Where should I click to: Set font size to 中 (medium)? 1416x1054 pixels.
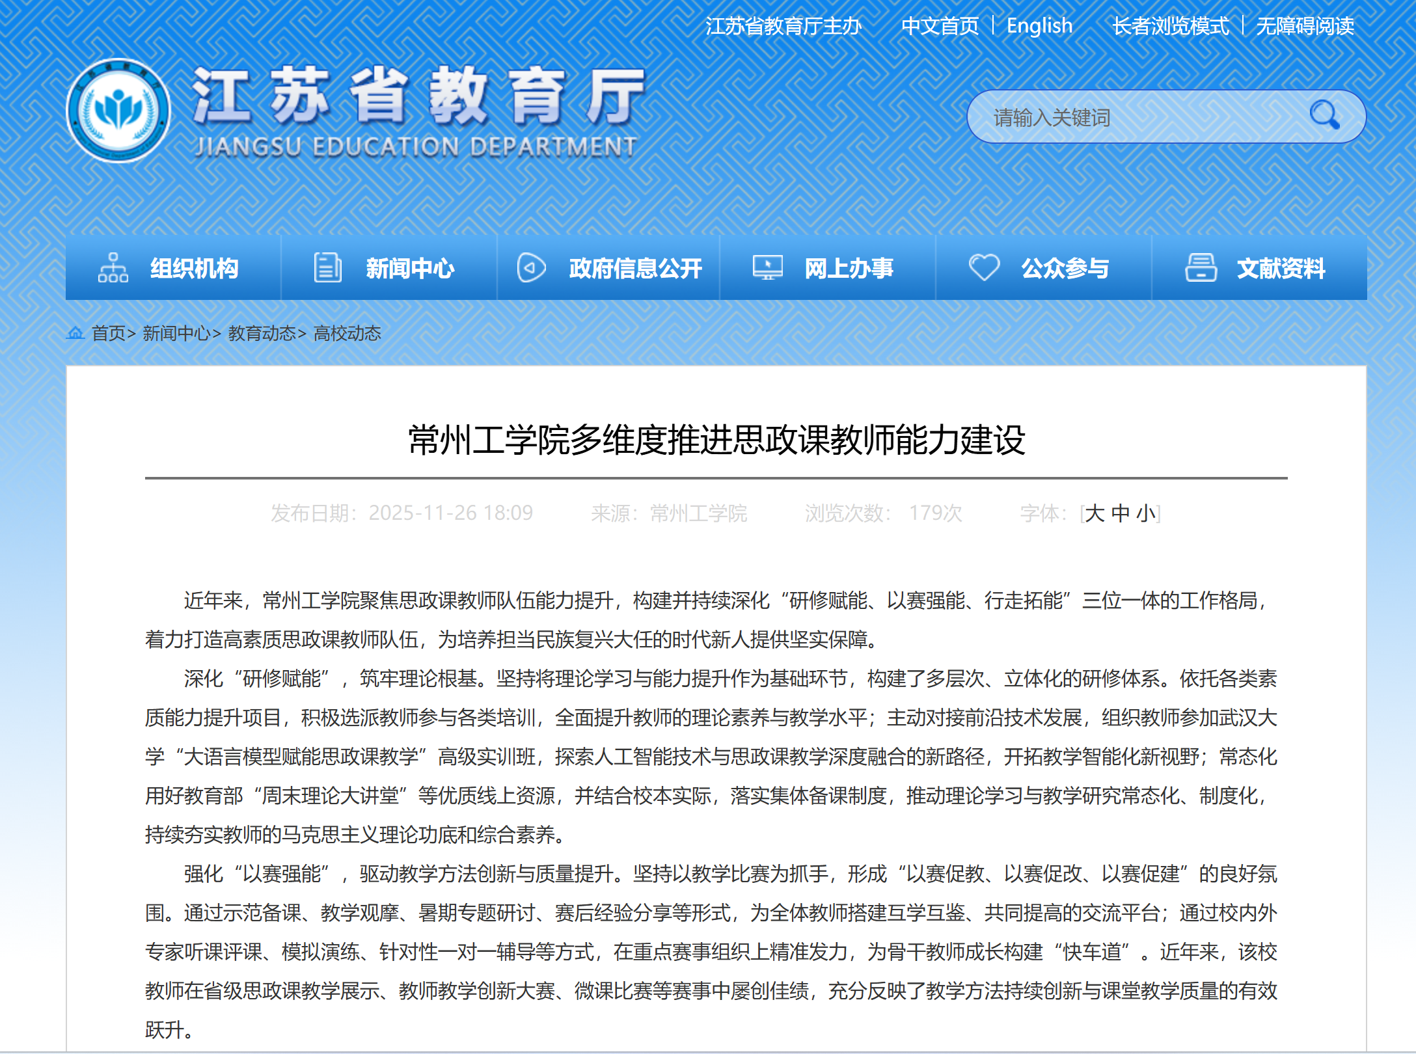click(1121, 513)
